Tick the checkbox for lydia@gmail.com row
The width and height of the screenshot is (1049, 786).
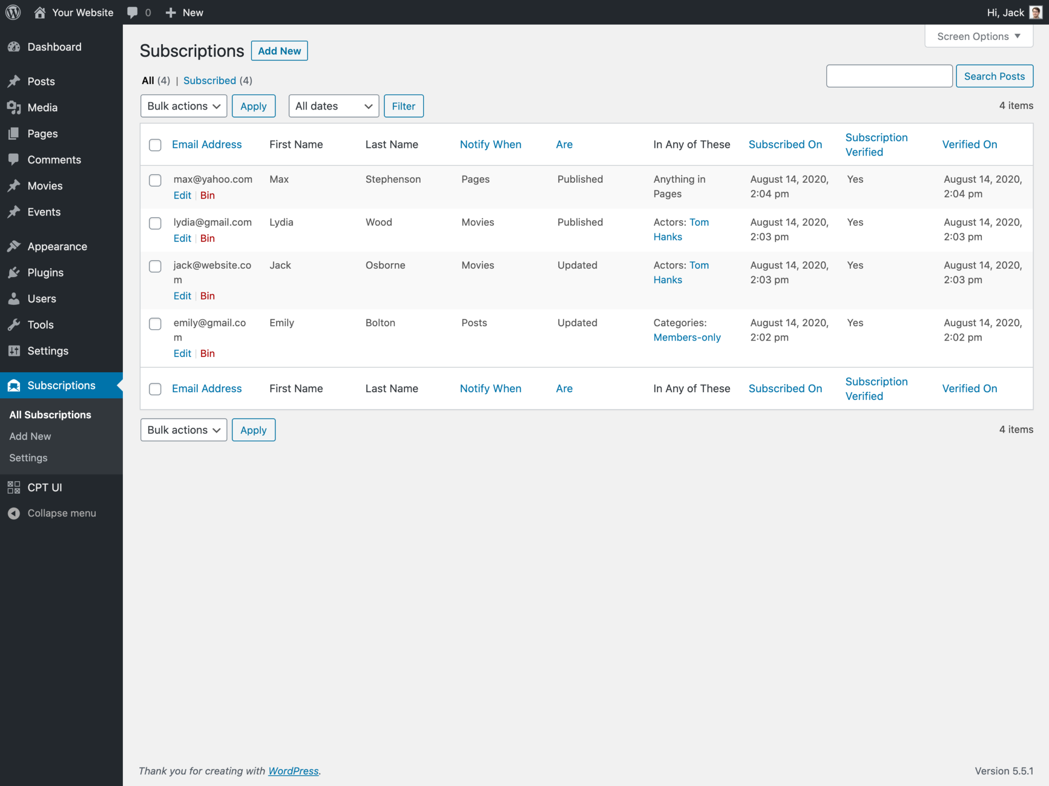click(155, 223)
